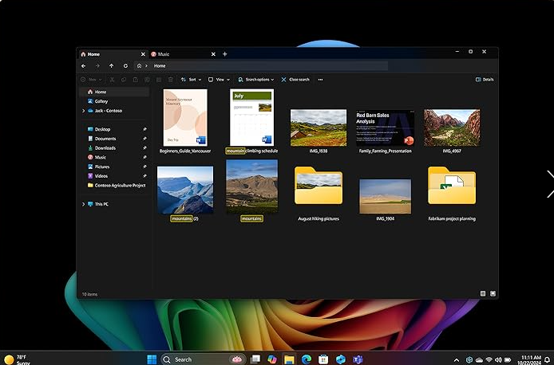Open the Details pane
This screenshot has height=365, width=554.
pos(485,80)
